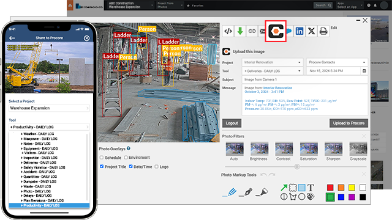392x220 pixels.
Task: Select the fountain pen markup tool
Action: pos(246,192)
